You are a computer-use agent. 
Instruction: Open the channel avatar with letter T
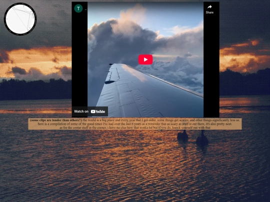click(78, 8)
